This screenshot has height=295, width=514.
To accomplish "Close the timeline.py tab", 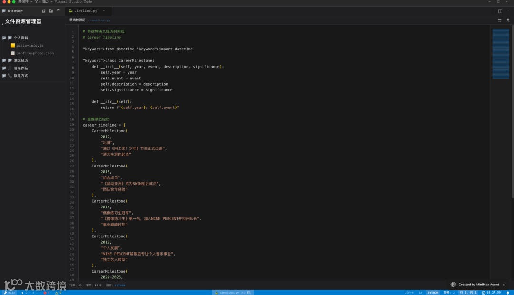I will click(104, 10).
